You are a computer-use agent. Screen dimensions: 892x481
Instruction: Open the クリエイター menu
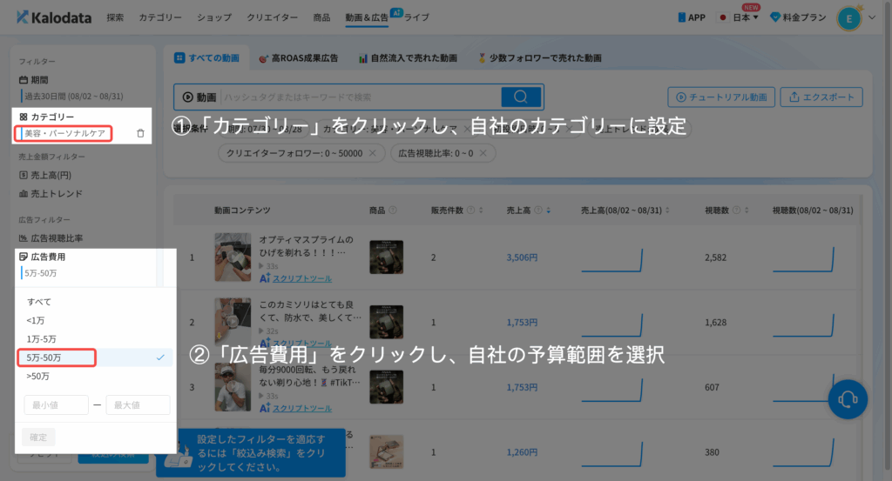pos(272,17)
